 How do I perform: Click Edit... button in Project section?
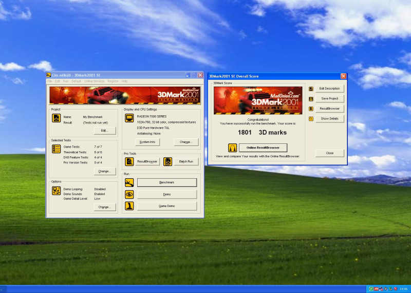[105, 131]
